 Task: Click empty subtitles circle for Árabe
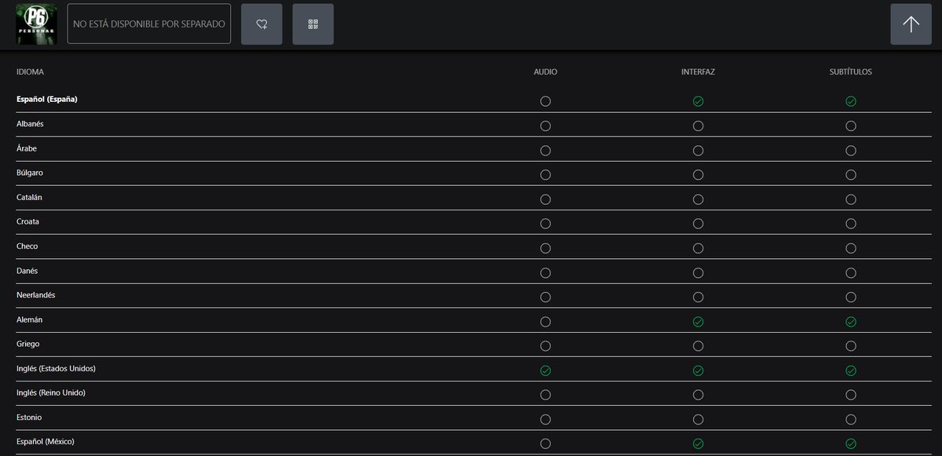tap(851, 150)
